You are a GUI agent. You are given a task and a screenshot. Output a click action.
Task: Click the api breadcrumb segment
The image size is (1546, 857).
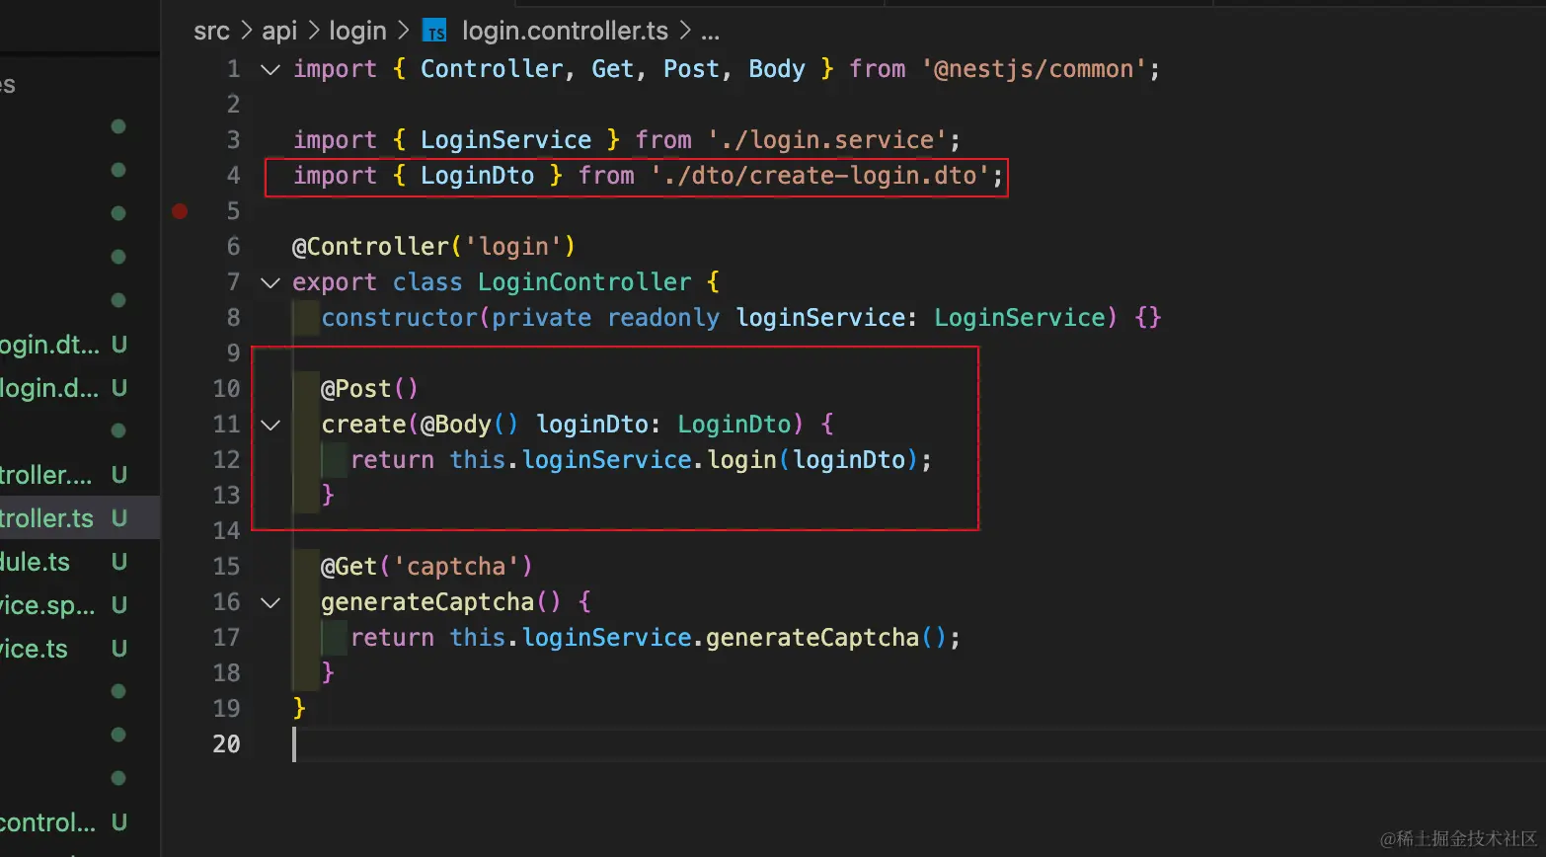(x=279, y=32)
